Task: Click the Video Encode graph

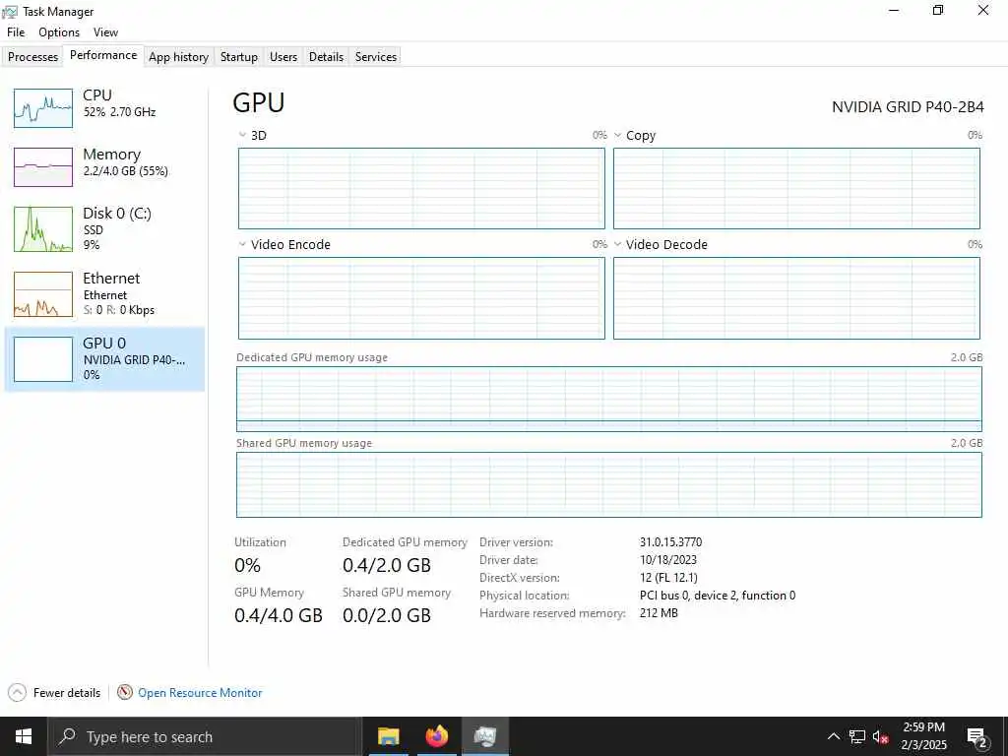Action: pyautogui.click(x=421, y=298)
